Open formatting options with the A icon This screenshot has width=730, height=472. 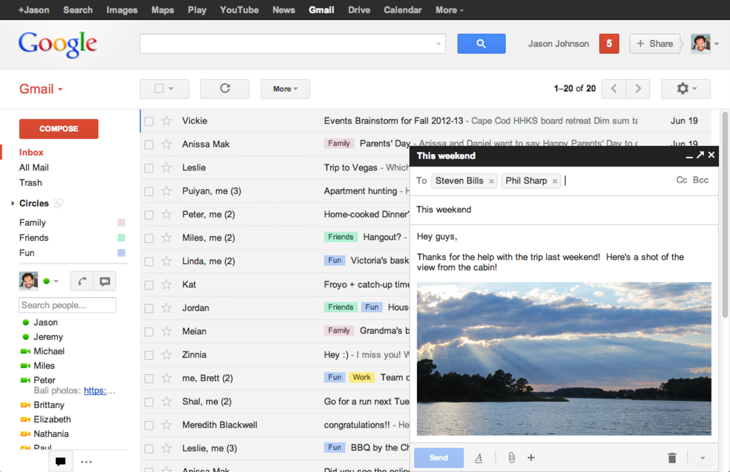tap(478, 457)
